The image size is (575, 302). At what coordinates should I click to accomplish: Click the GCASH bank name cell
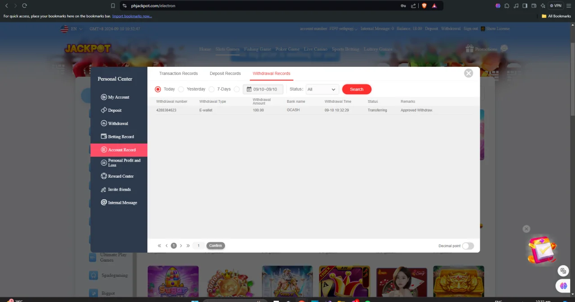tap(293, 110)
